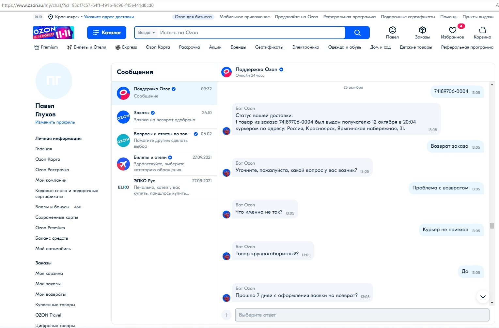The image size is (499, 328).
Task: Open Мои возвраты in sidebar
Action: coord(51,294)
